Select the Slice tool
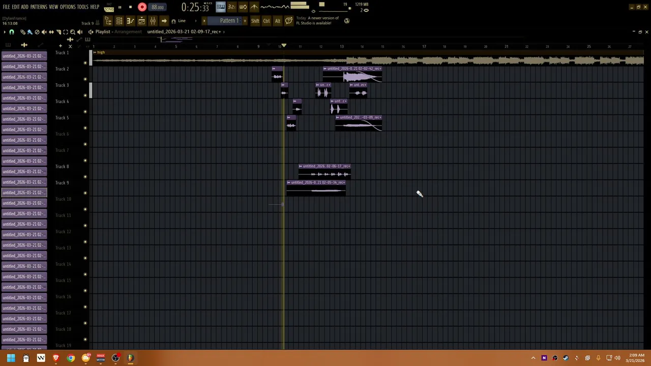This screenshot has width=651, height=366. (x=58, y=32)
